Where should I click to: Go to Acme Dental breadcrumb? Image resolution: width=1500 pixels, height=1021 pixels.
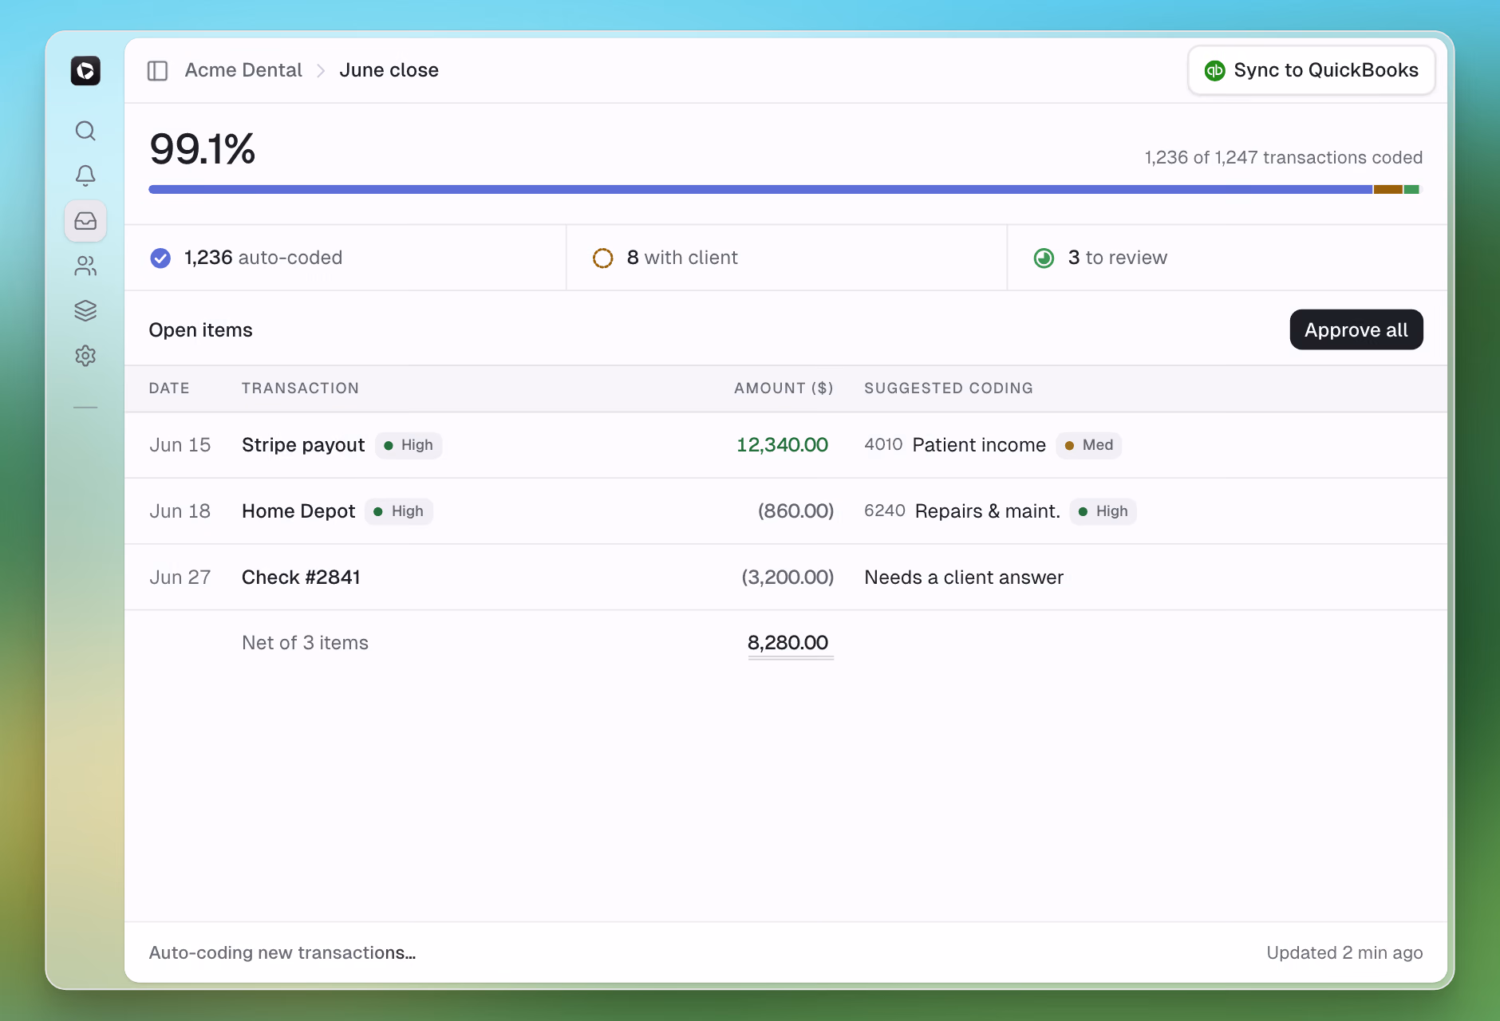point(243,70)
